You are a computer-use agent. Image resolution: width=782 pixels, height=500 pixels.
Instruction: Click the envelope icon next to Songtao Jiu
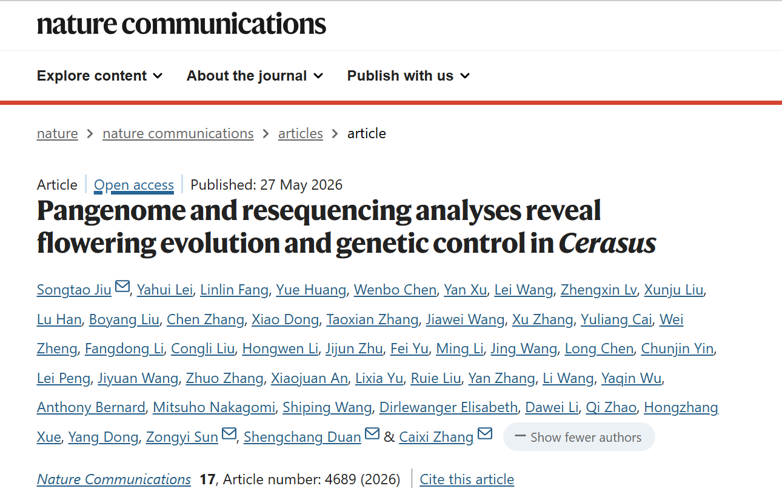click(x=122, y=287)
